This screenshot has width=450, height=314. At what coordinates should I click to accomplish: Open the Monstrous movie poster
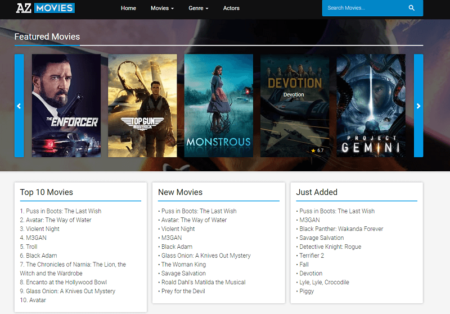click(x=218, y=106)
